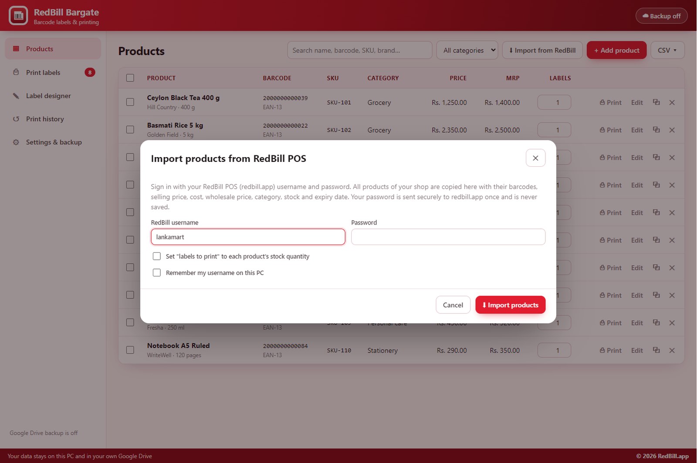Expand the CSV dropdown menu
This screenshot has width=697, height=463.
click(667, 50)
